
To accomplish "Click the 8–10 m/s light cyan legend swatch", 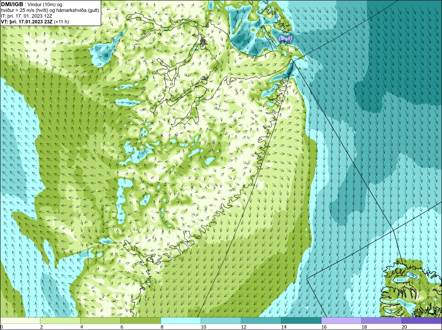I will click(181, 321).
